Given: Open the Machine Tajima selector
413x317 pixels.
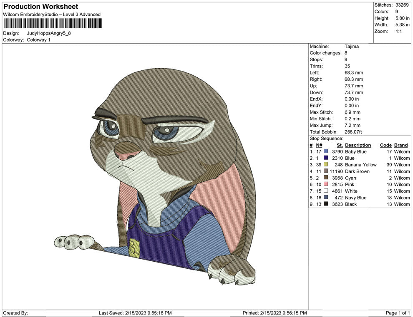Looking at the screenshot, I should click(x=352, y=47).
